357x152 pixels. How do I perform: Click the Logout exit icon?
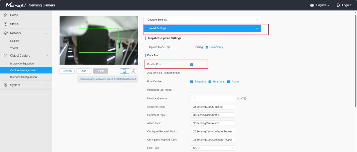[338, 5]
